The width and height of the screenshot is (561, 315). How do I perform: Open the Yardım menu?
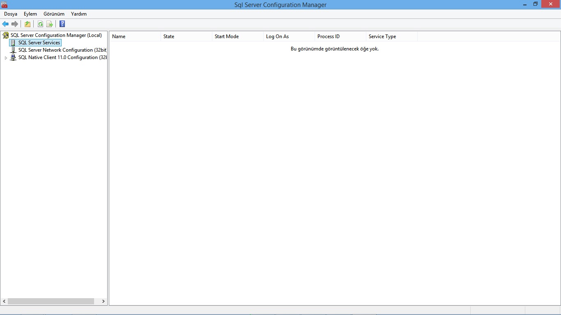pyautogui.click(x=79, y=14)
